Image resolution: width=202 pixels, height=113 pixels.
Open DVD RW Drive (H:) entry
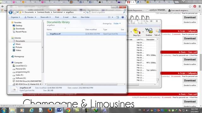tap(28, 81)
